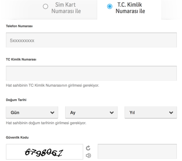Switch to T.C. Kimlik Numarası ile tab
This screenshot has width=182, height=161.
click(x=129, y=8)
